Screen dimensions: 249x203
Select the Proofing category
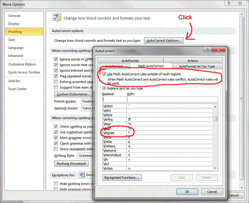24,32
